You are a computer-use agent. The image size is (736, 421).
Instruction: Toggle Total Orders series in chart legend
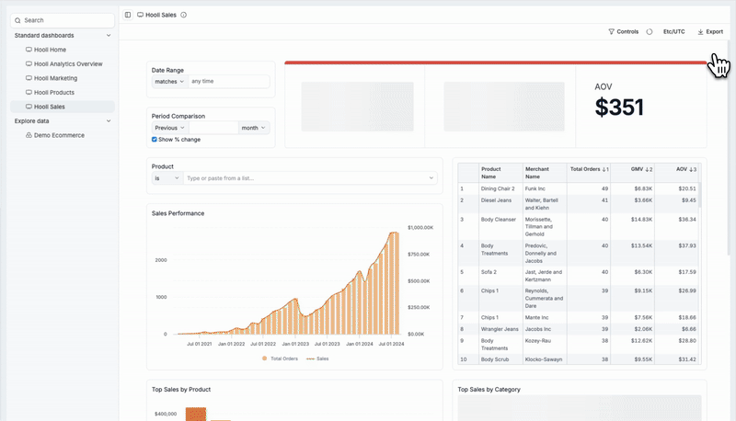pos(265,358)
